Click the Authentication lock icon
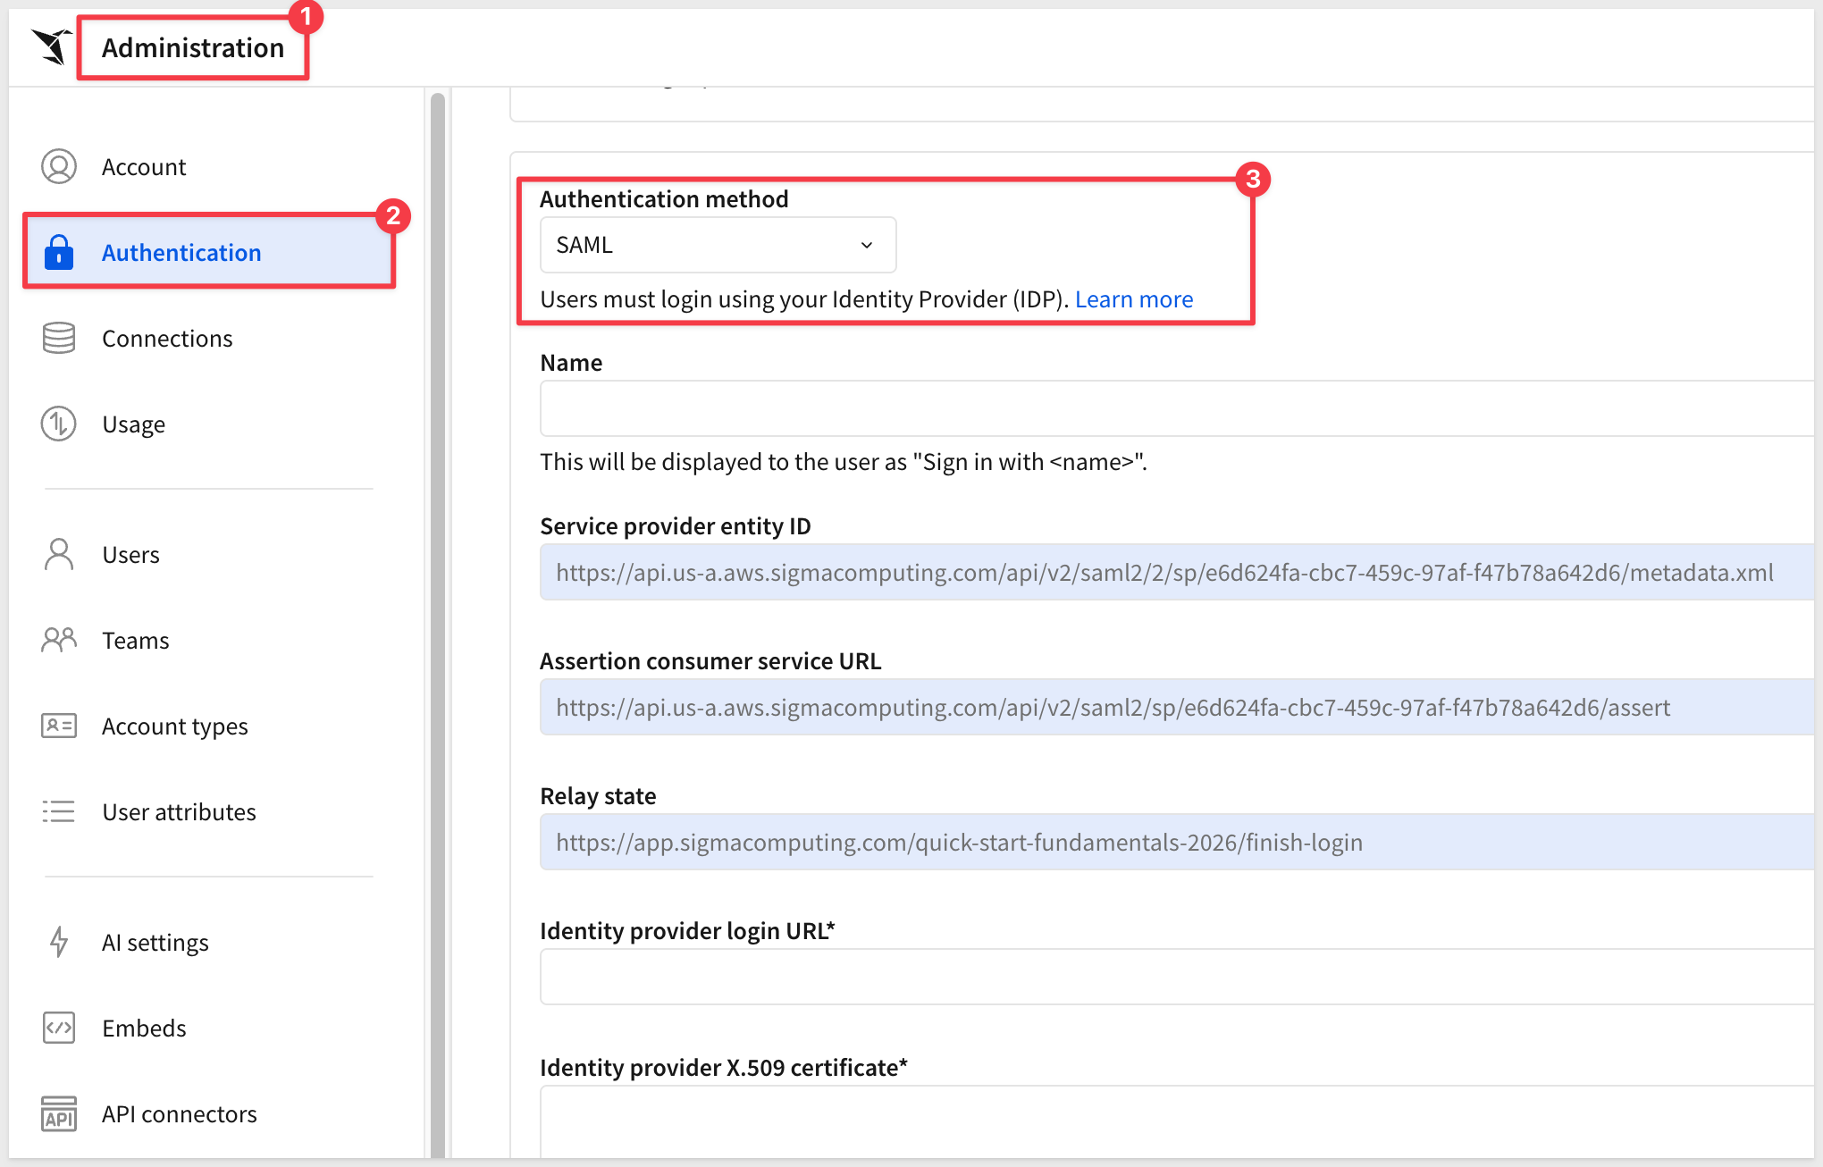 (59, 253)
